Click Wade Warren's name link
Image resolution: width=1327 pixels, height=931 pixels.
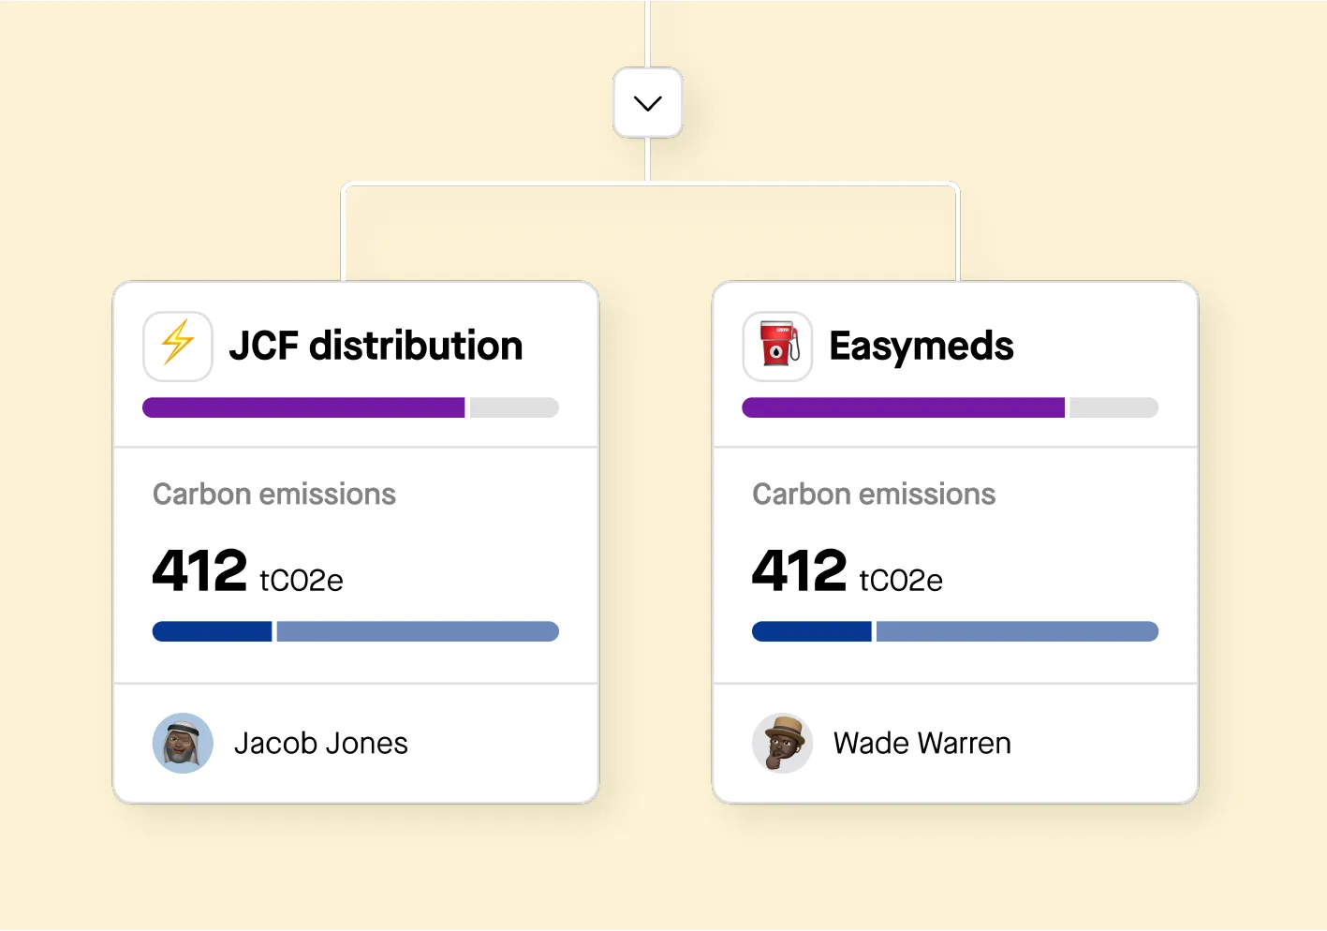[922, 743]
